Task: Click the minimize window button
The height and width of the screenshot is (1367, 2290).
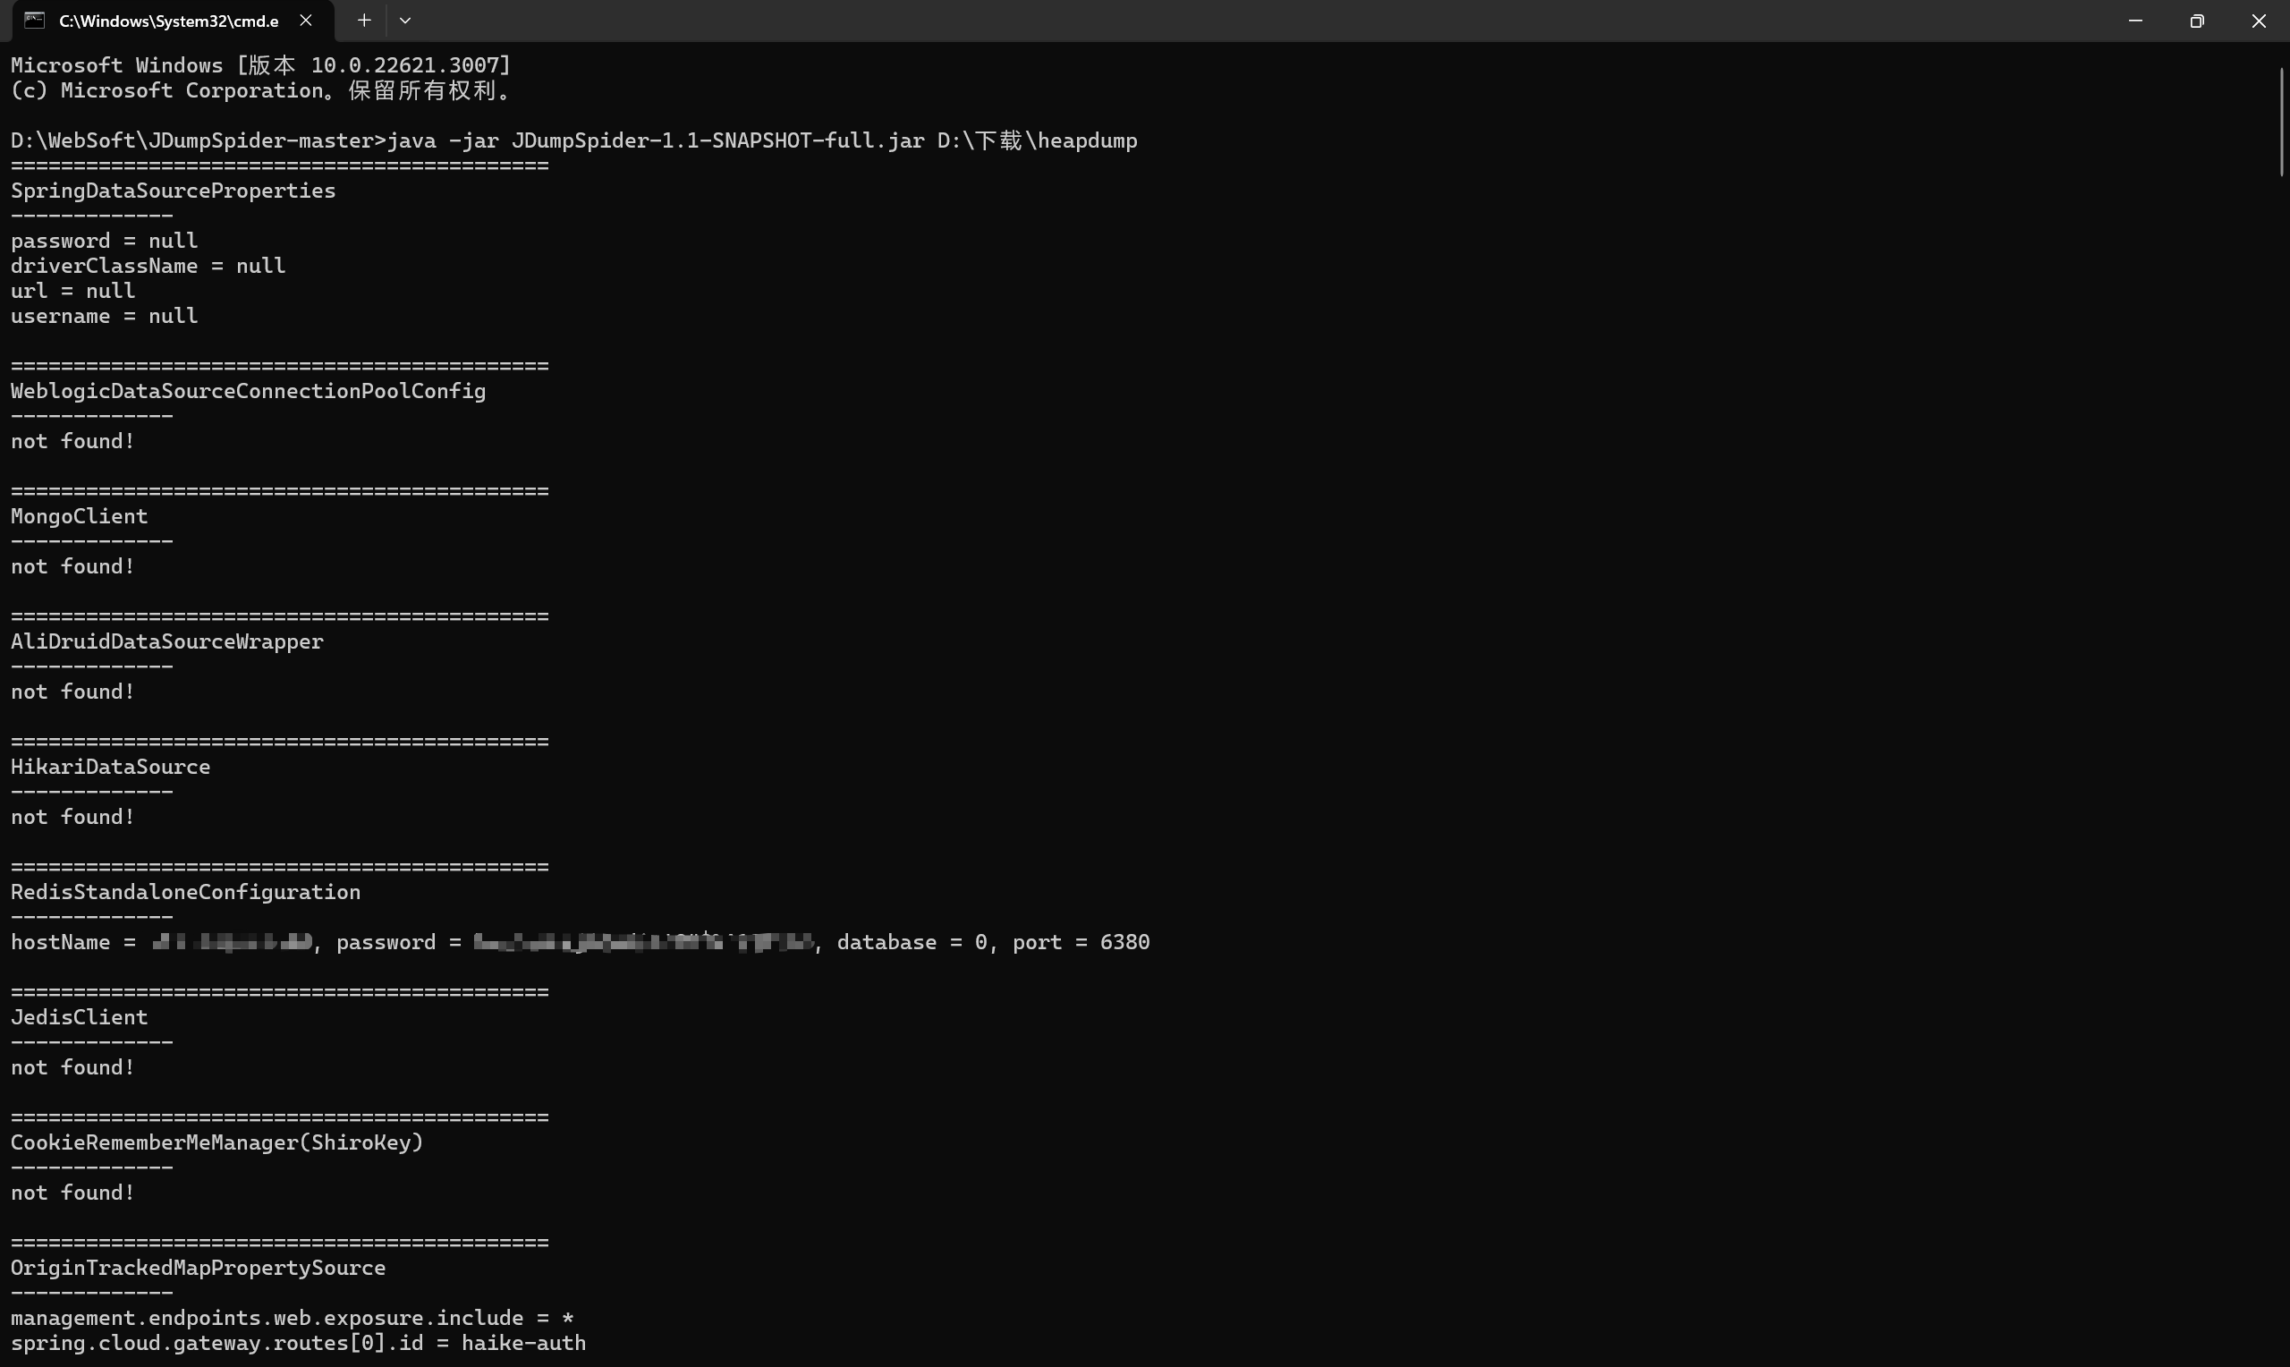Action: pos(2133,20)
